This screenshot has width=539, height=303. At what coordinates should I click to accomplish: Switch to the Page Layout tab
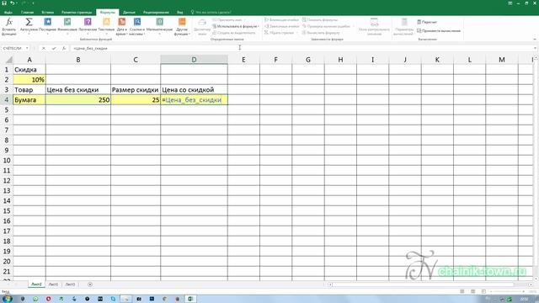(77, 13)
